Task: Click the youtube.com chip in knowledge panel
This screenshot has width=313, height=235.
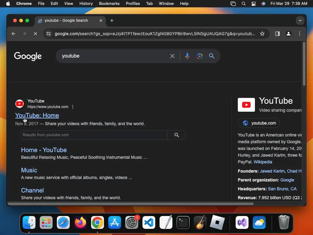Action: 259,123
